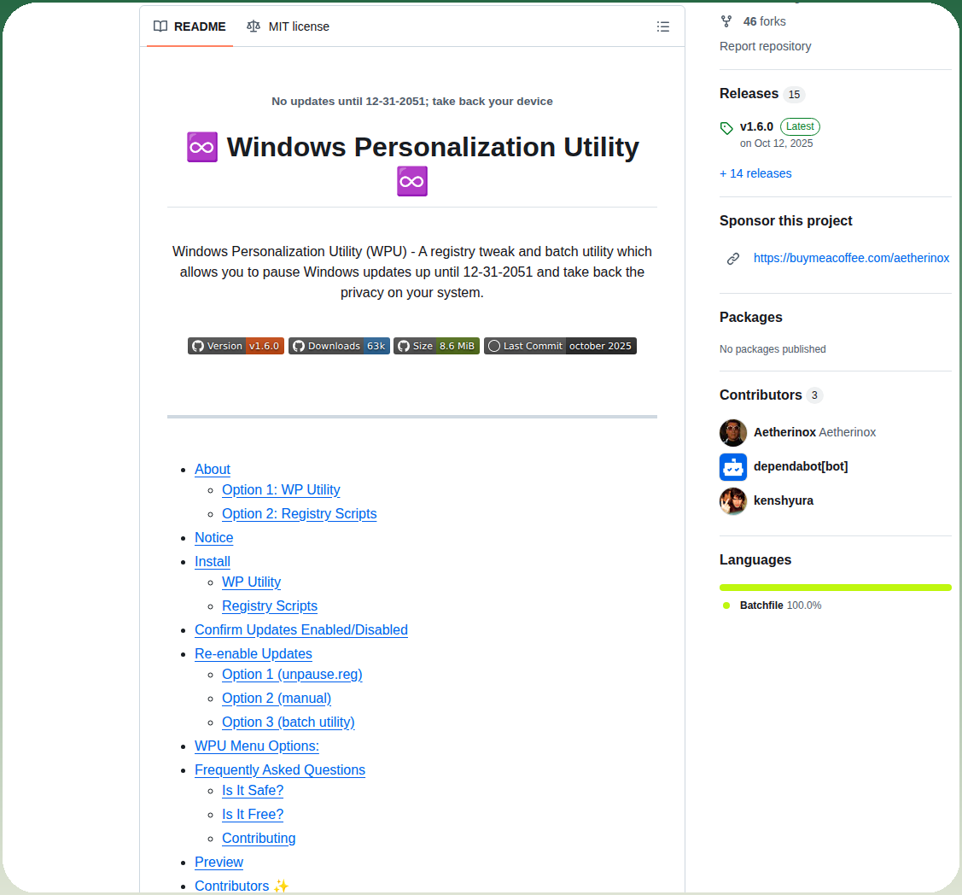Open the Registry Scripts link under Install
The height and width of the screenshot is (895, 962).
coord(270,606)
